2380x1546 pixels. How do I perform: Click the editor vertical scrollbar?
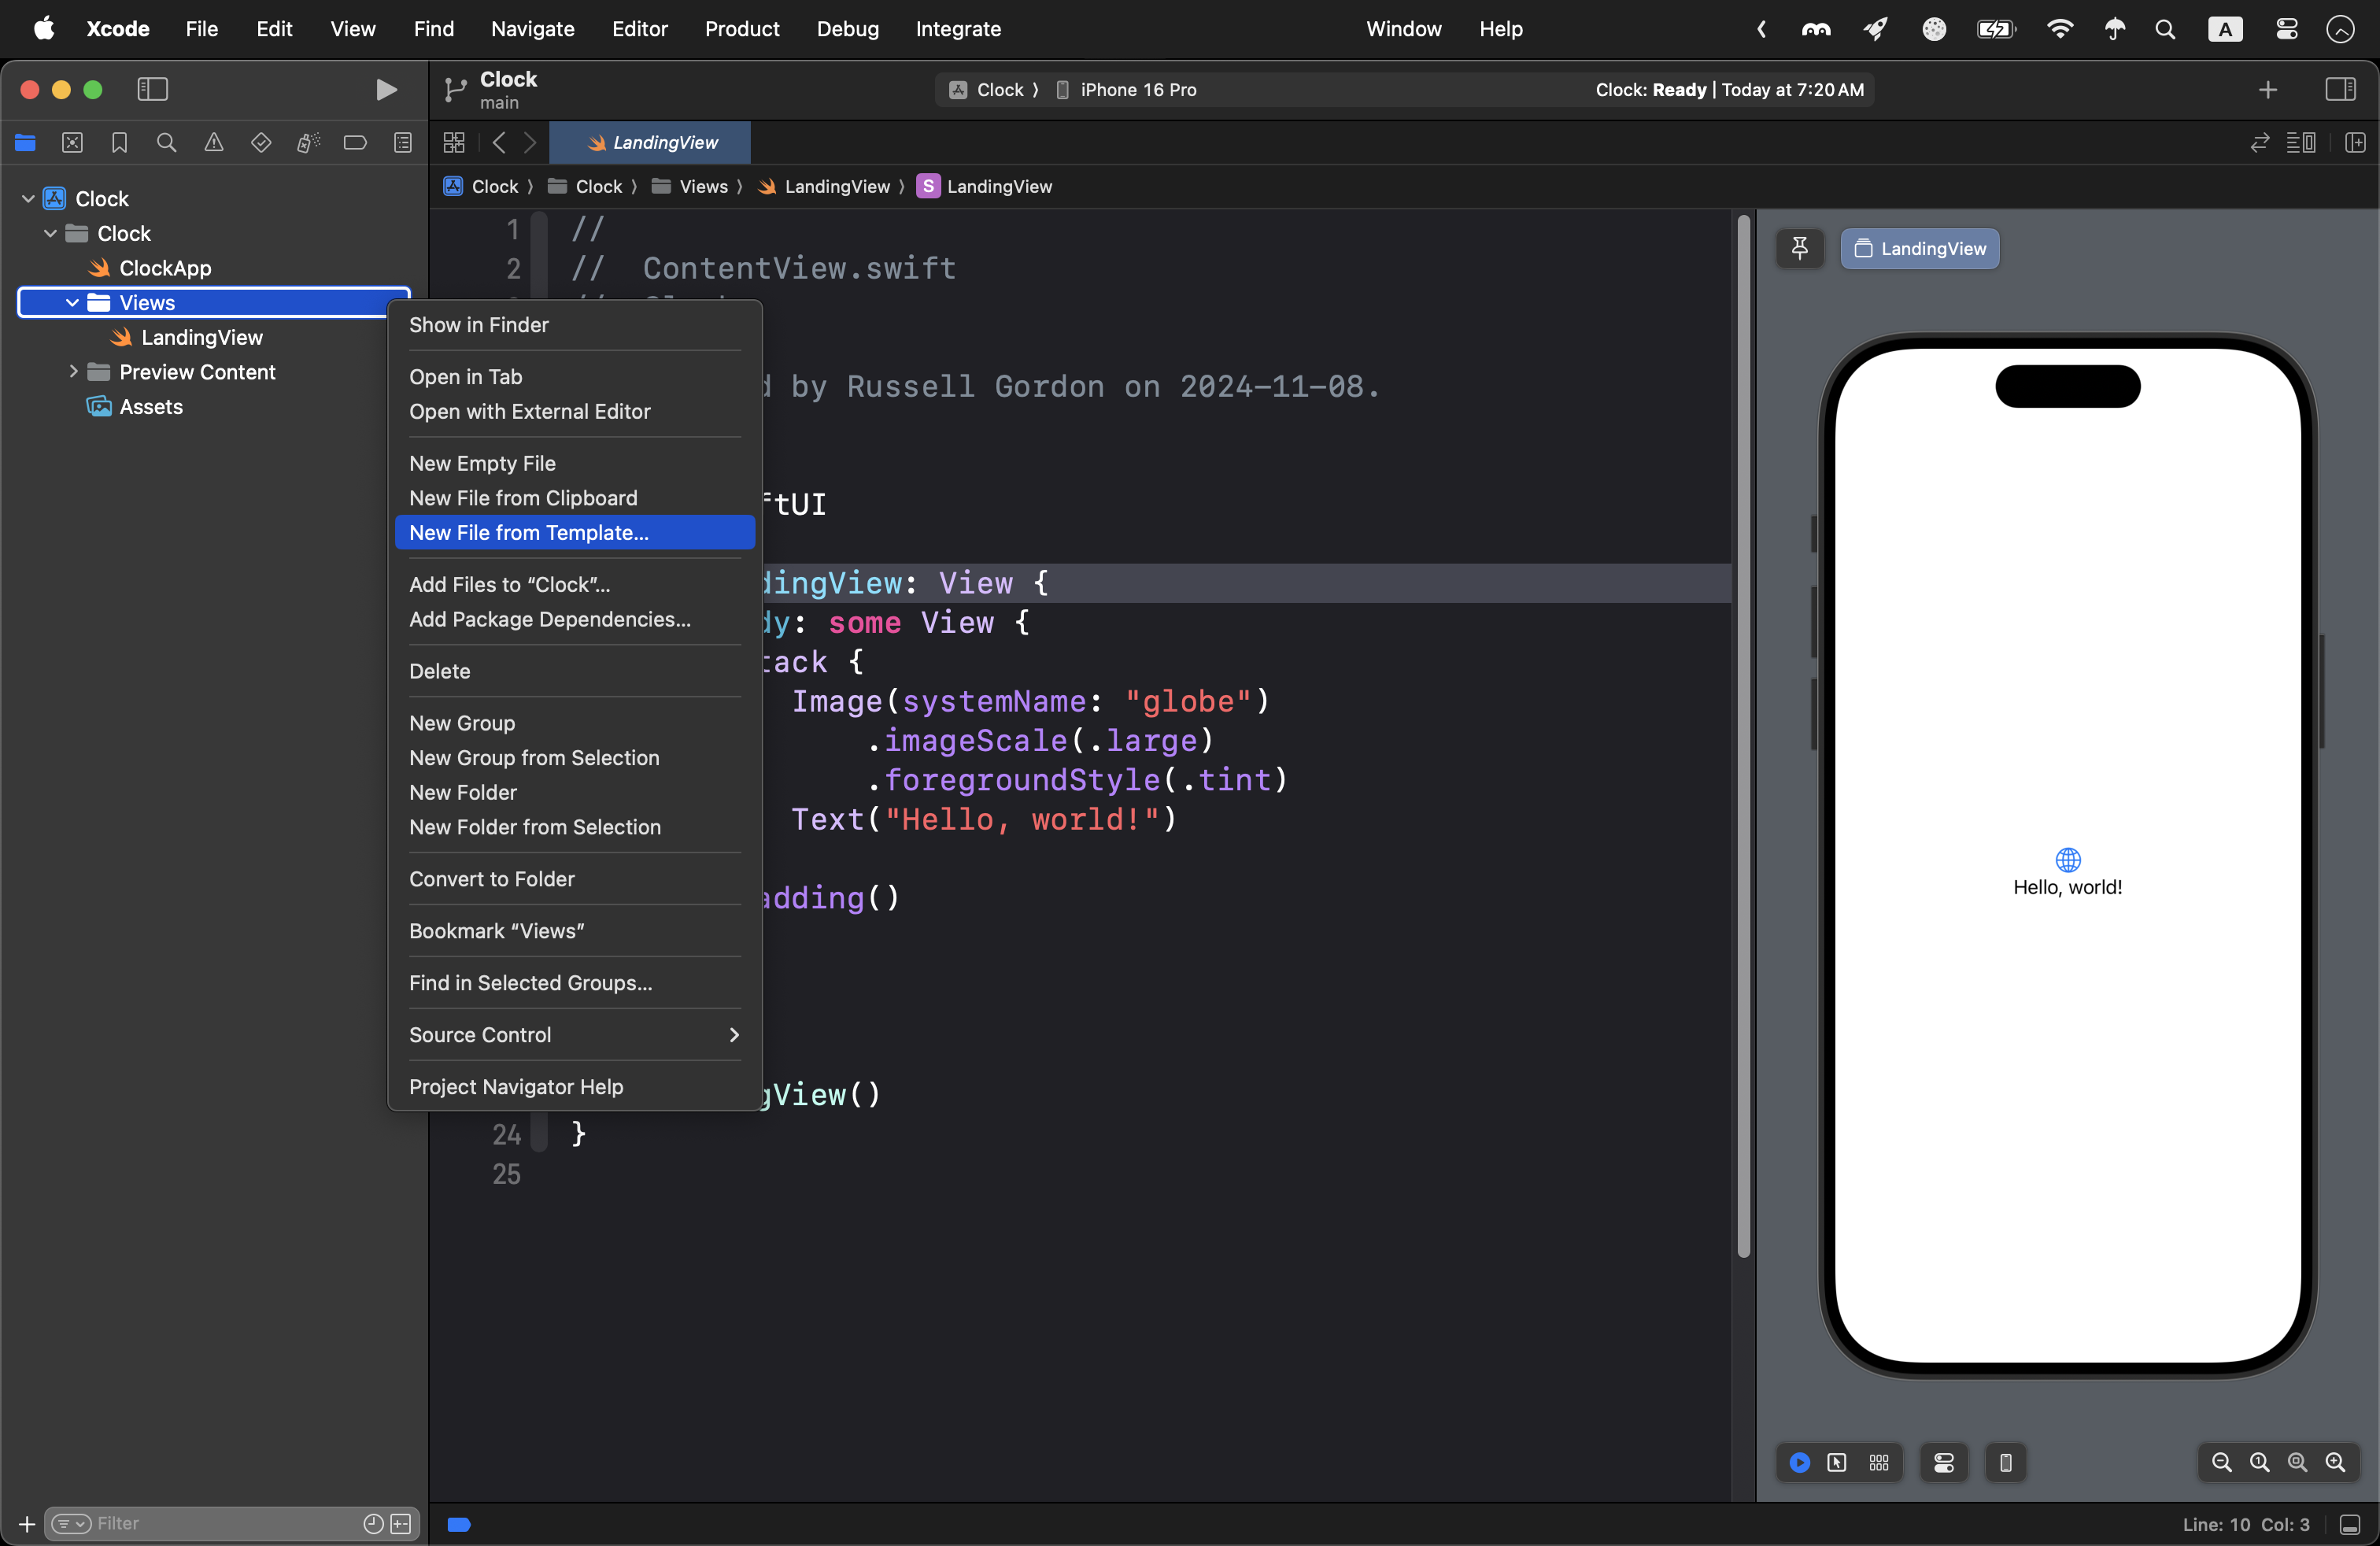coord(1743,736)
